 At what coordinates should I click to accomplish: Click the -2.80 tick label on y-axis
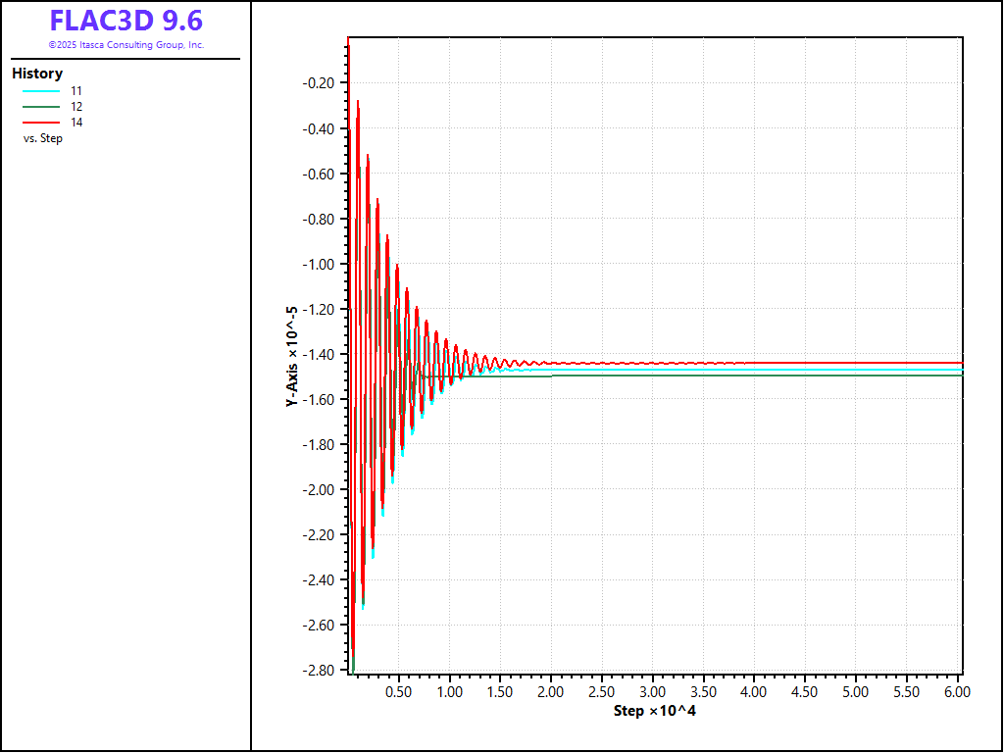coord(320,670)
